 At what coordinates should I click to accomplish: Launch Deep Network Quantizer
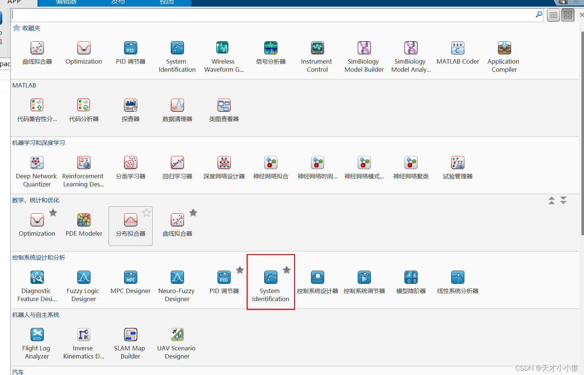[x=37, y=171]
